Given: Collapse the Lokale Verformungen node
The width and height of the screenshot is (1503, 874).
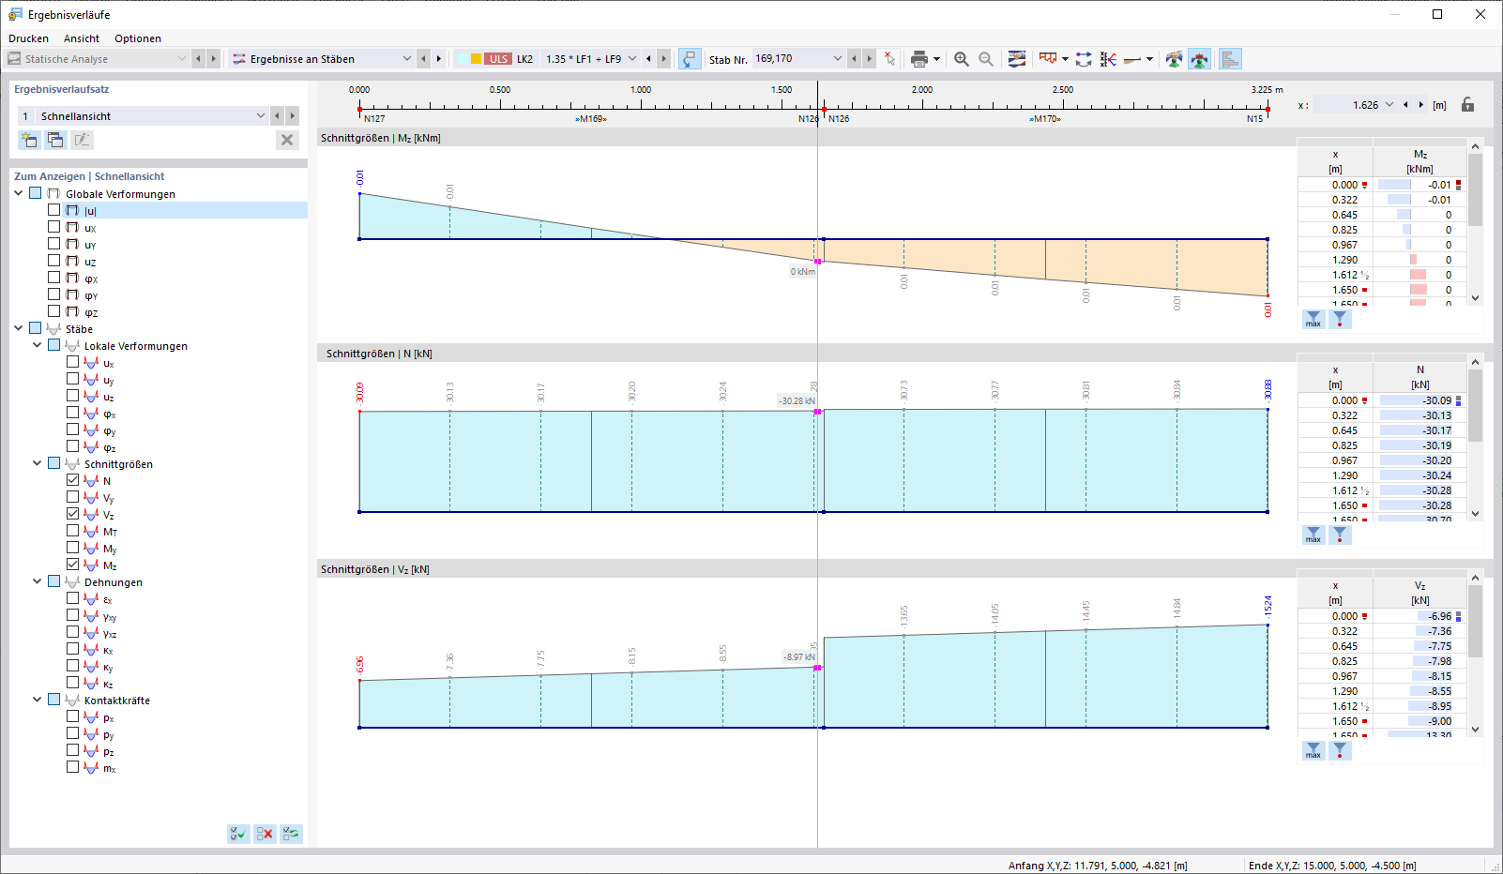Looking at the screenshot, I should point(38,345).
